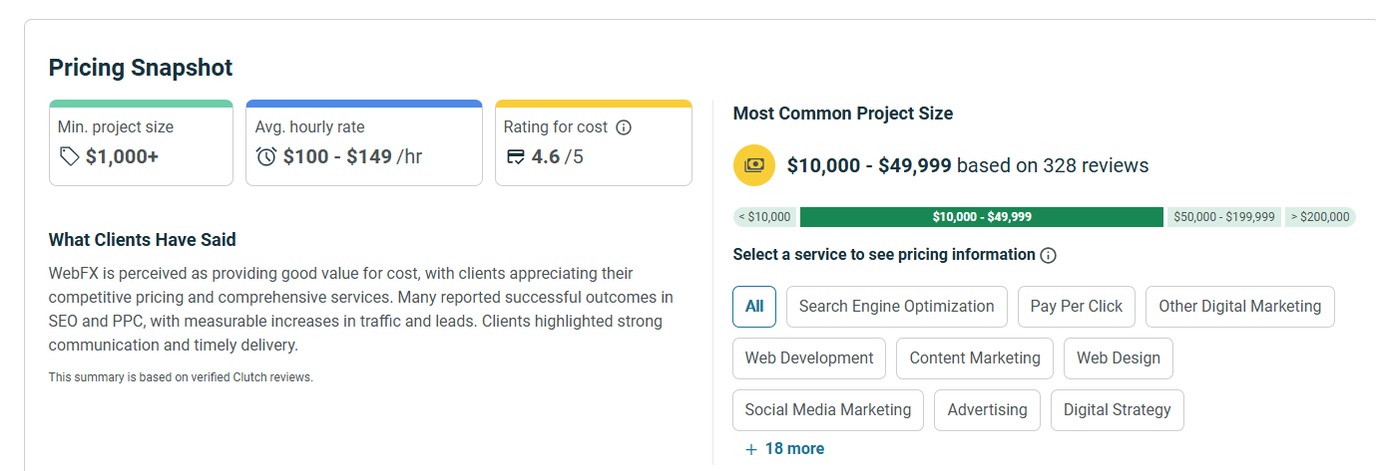
Task: Click the Digital Strategy service chip
Action: (1117, 410)
